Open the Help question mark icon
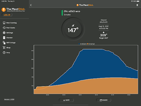The width and height of the screenshot is (141, 106). point(4,52)
